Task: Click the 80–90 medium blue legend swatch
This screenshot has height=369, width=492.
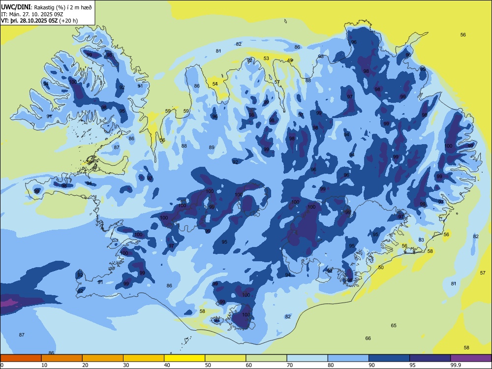Action: tap(348, 358)
